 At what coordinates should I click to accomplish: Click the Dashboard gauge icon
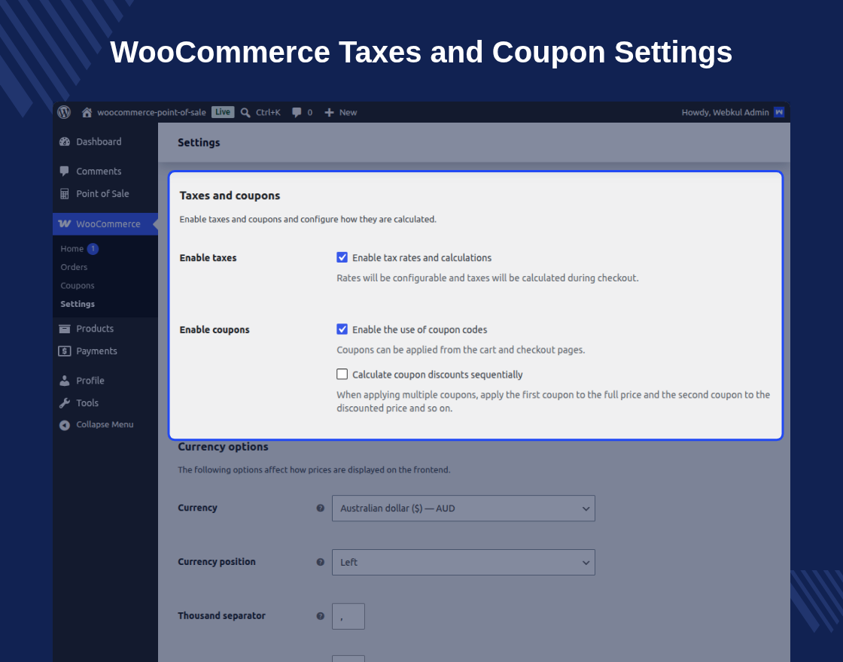pos(65,142)
